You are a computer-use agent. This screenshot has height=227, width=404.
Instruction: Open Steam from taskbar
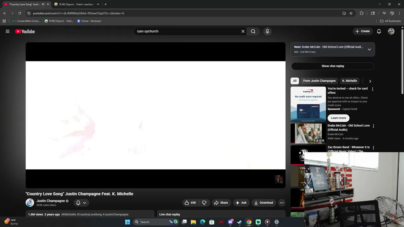[240, 222]
